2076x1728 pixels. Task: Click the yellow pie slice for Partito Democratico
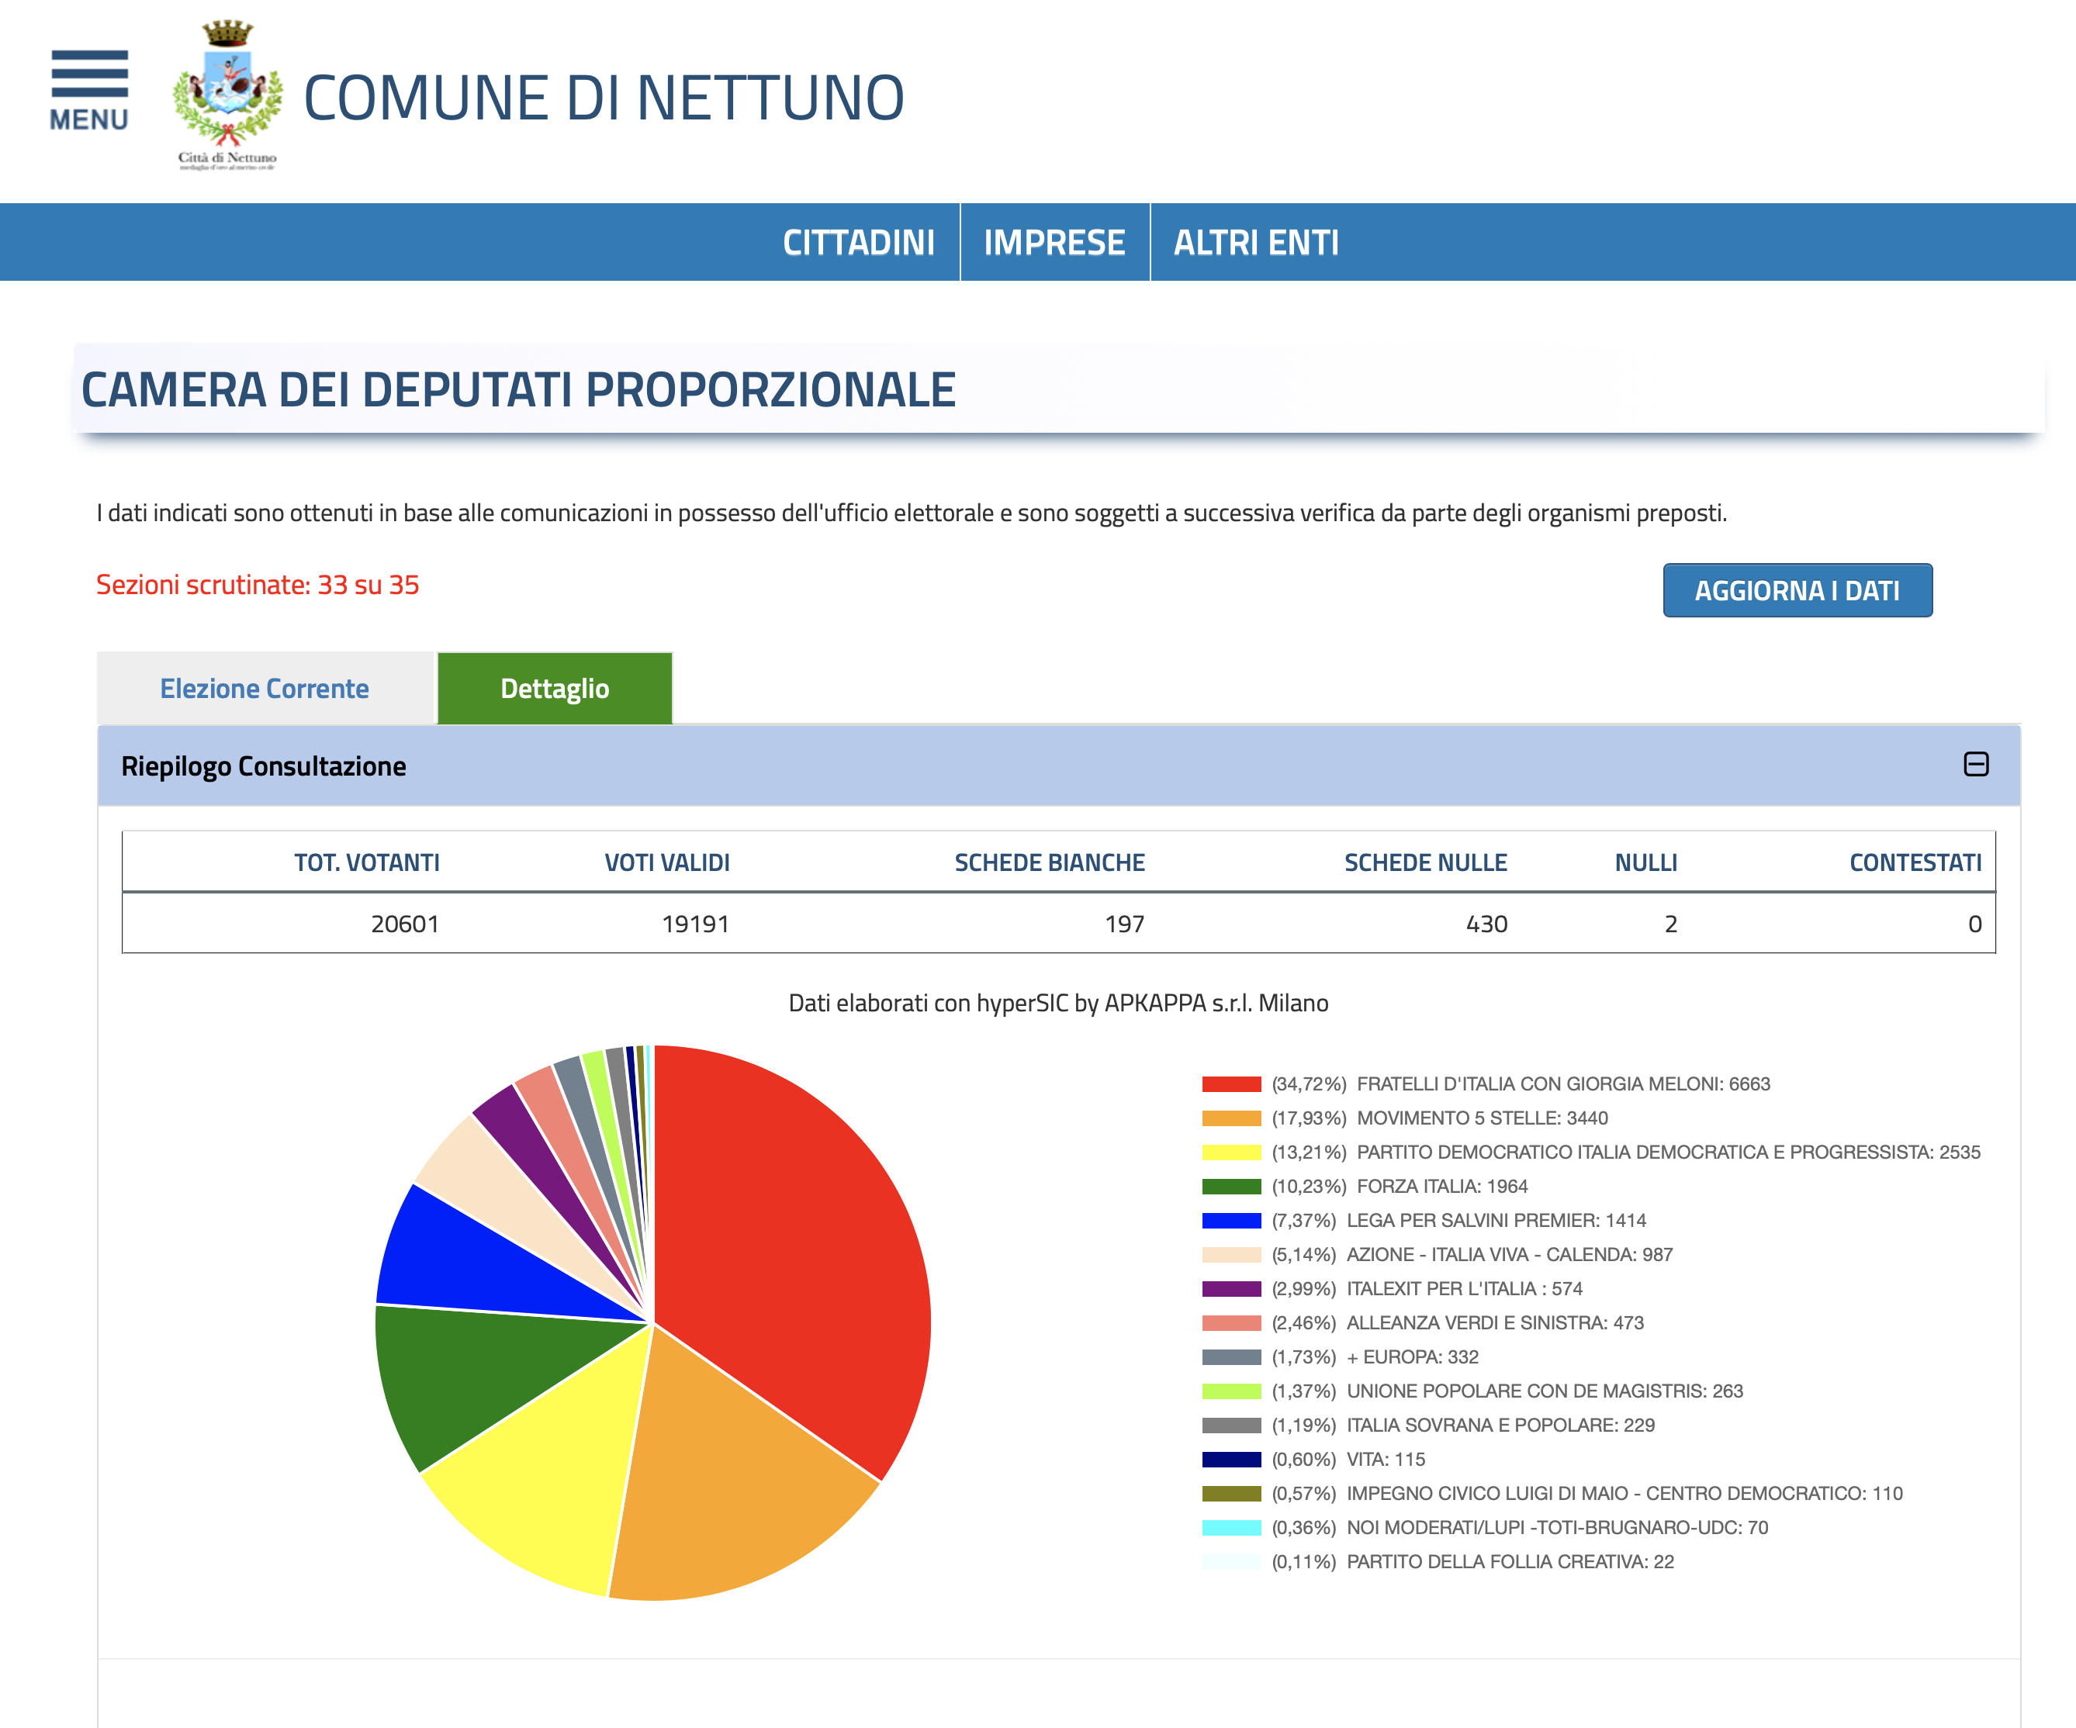coord(554,1463)
